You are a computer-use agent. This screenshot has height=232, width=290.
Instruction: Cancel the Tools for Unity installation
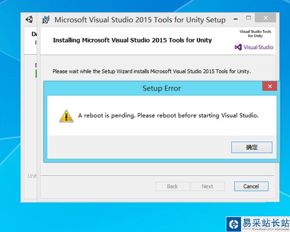251,186
